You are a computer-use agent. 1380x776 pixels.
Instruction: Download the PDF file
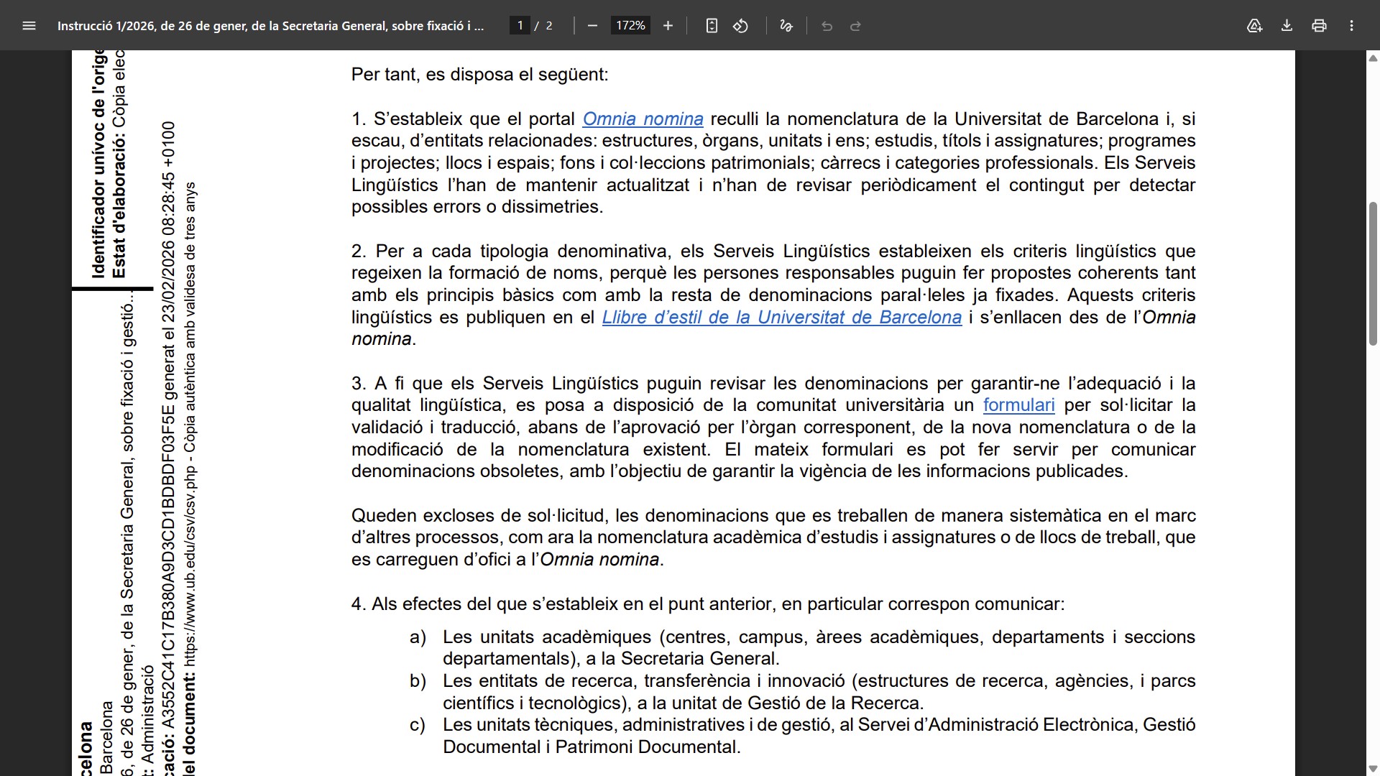pyautogui.click(x=1287, y=26)
